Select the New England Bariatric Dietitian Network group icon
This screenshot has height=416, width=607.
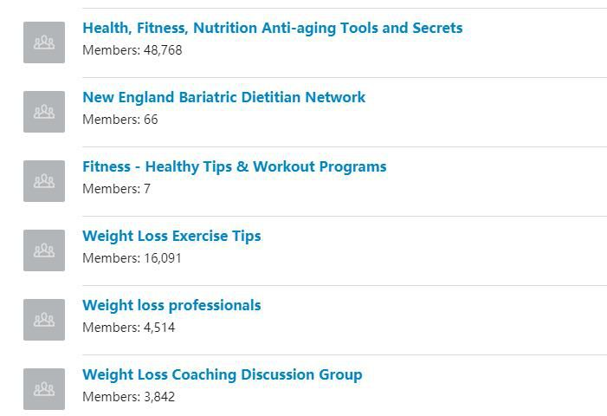pyautogui.click(x=44, y=112)
